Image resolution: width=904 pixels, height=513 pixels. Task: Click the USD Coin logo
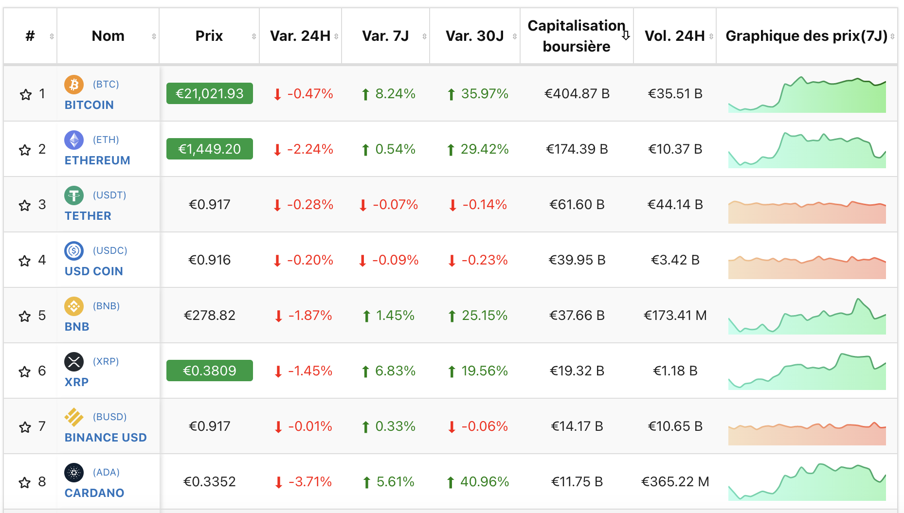click(x=74, y=250)
